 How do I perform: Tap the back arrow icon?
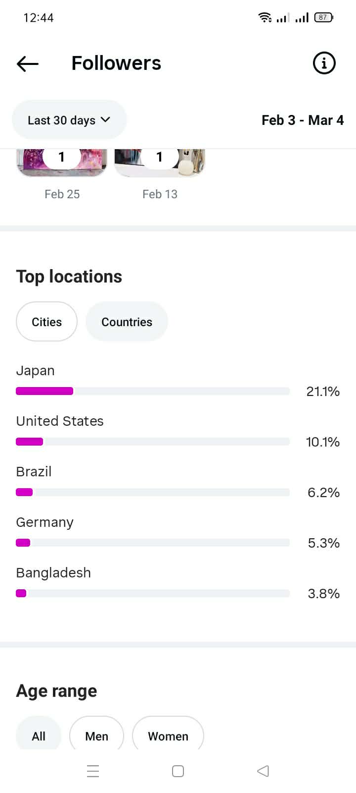pyautogui.click(x=28, y=63)
